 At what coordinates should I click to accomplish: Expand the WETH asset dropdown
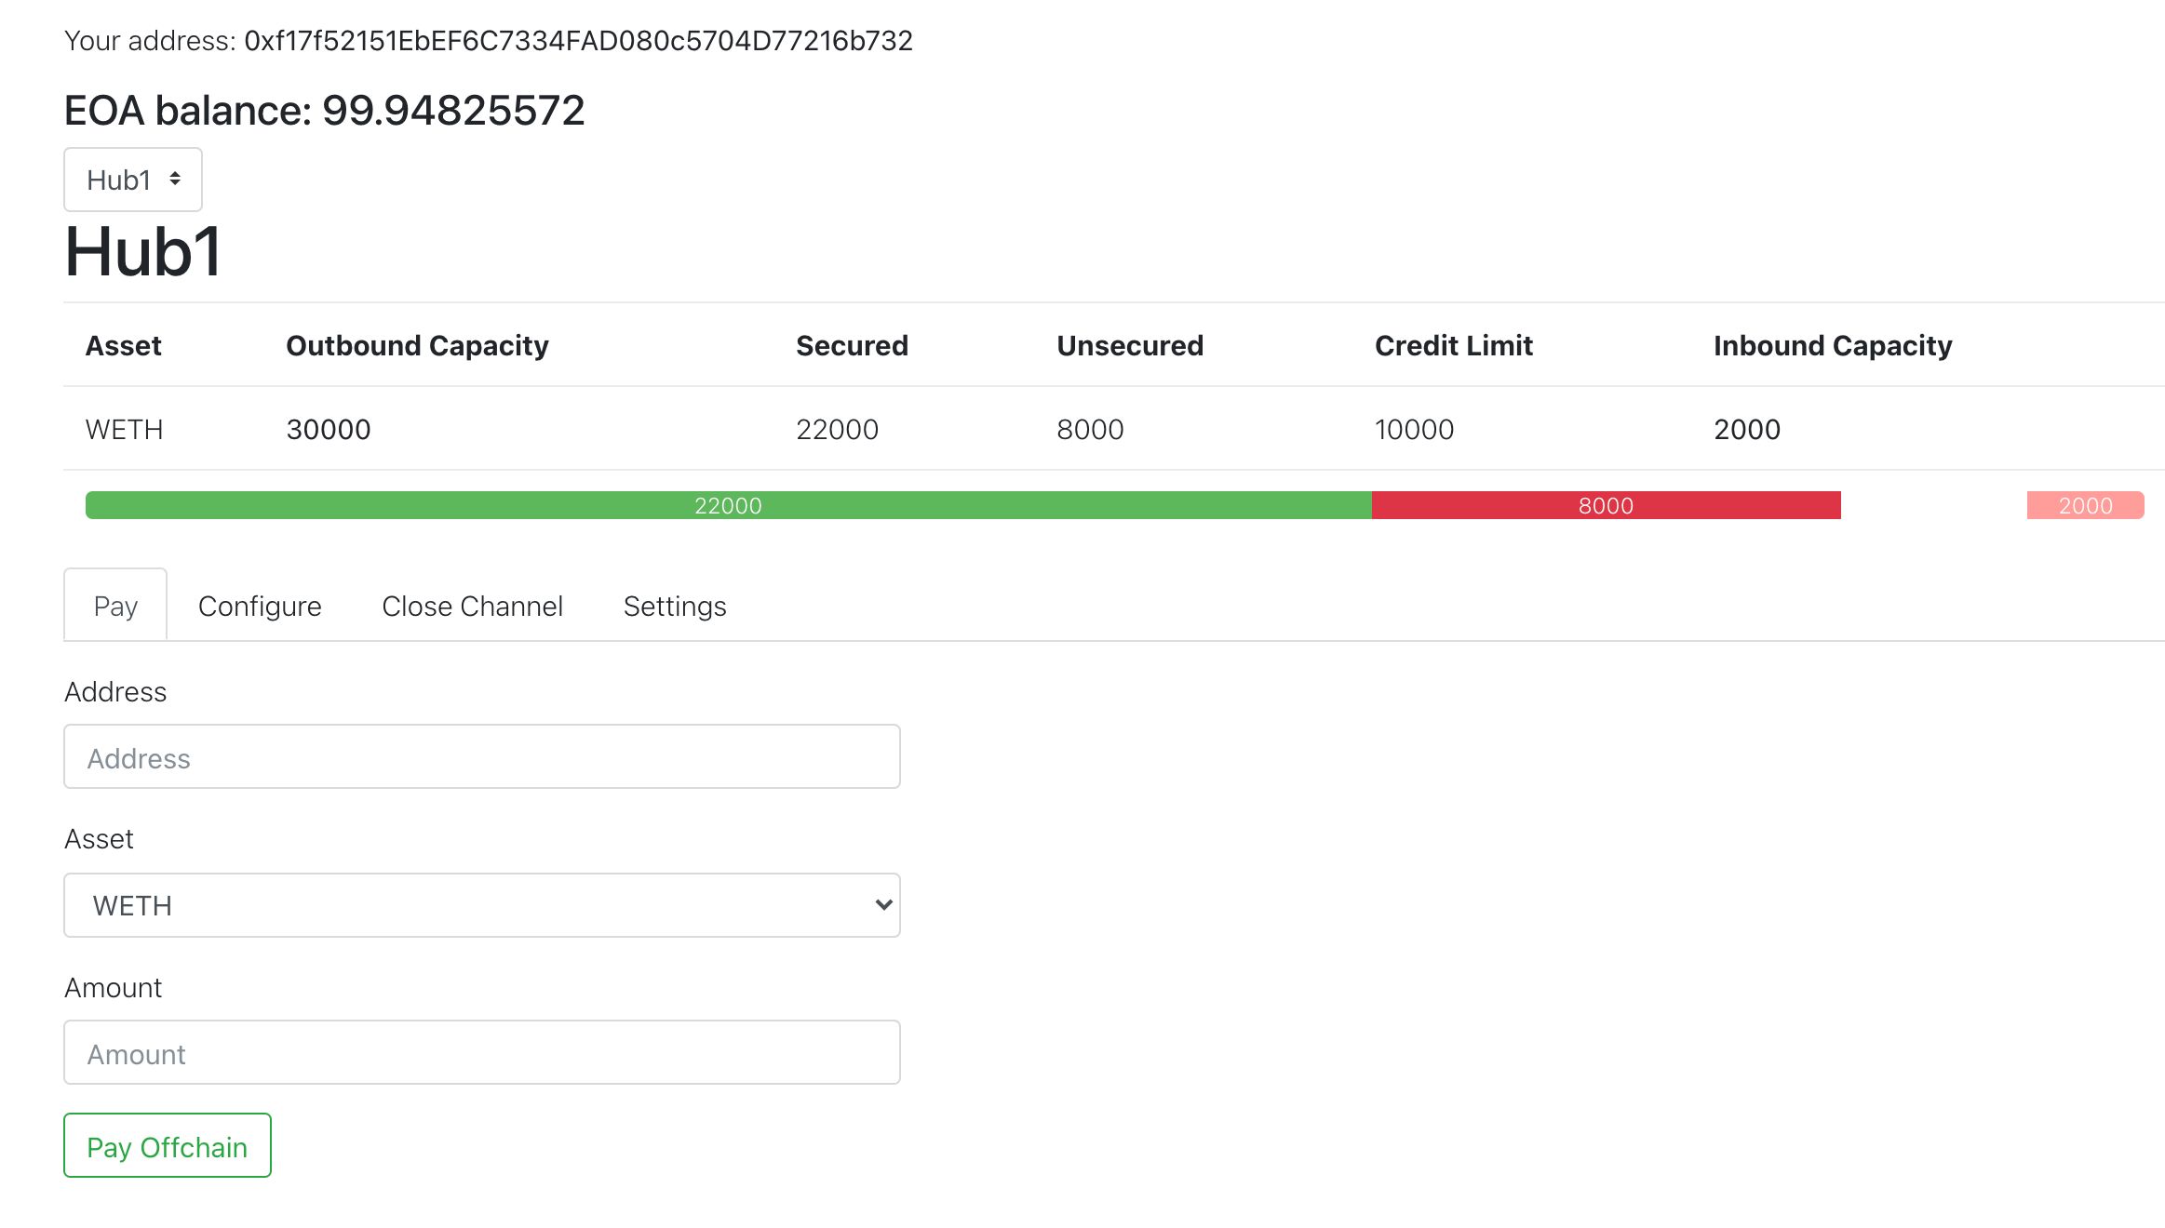482,905
